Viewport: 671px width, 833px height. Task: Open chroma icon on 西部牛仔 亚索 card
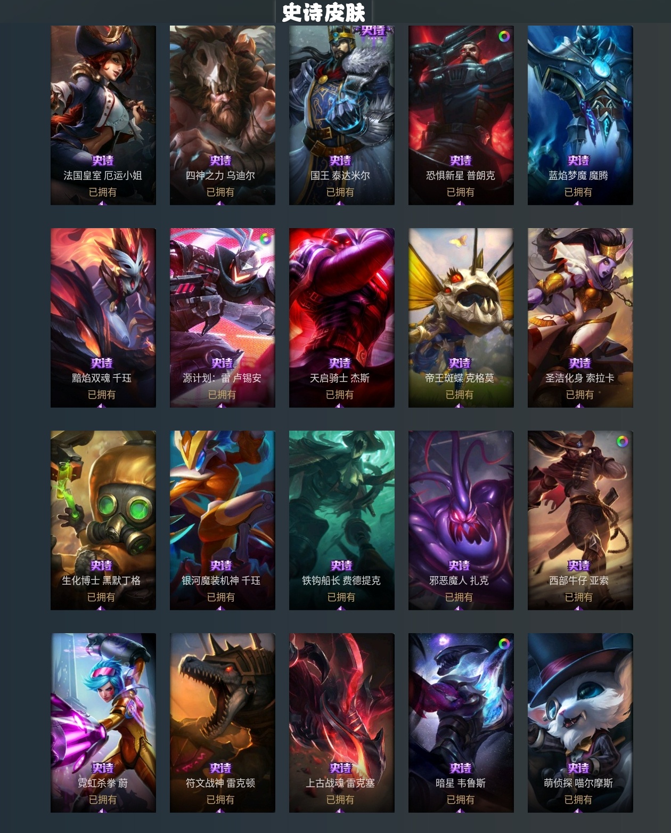[x=623, y=441]
